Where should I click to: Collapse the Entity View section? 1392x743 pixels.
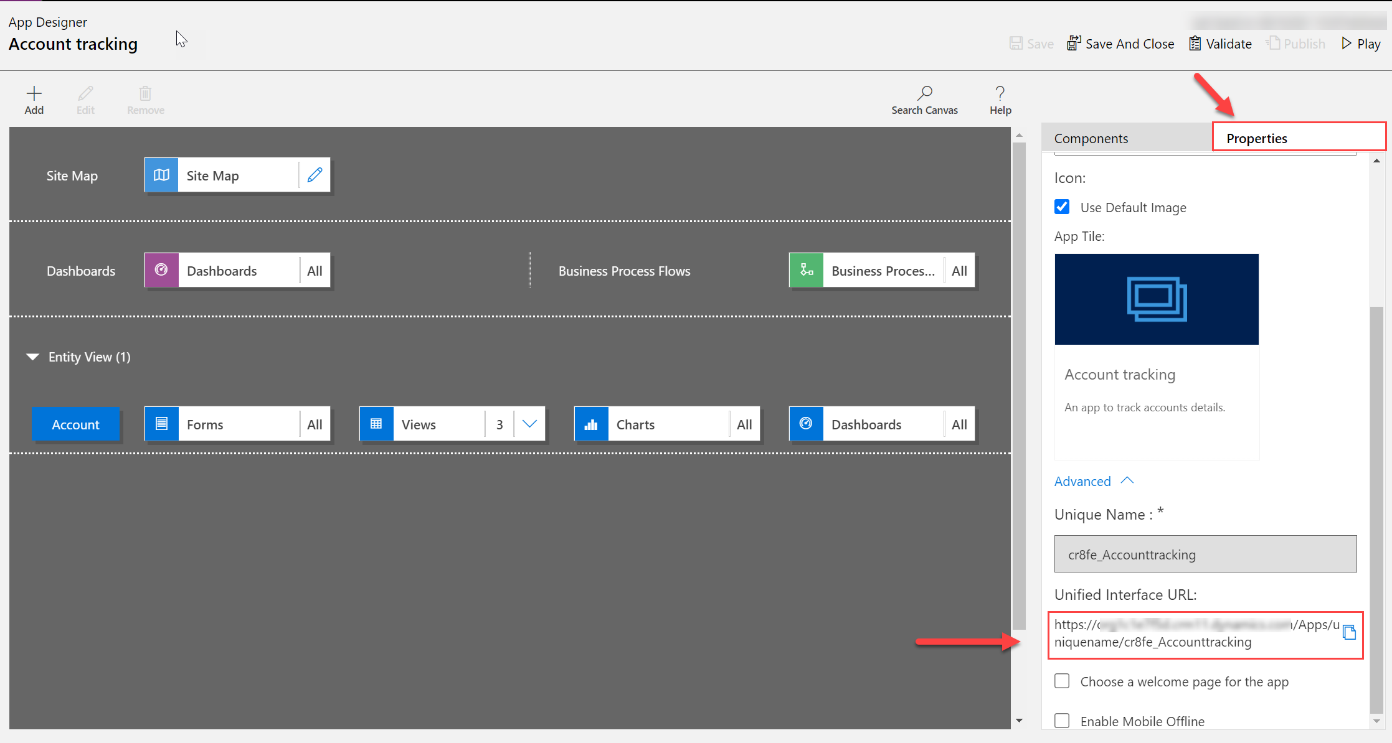[34, 357]
